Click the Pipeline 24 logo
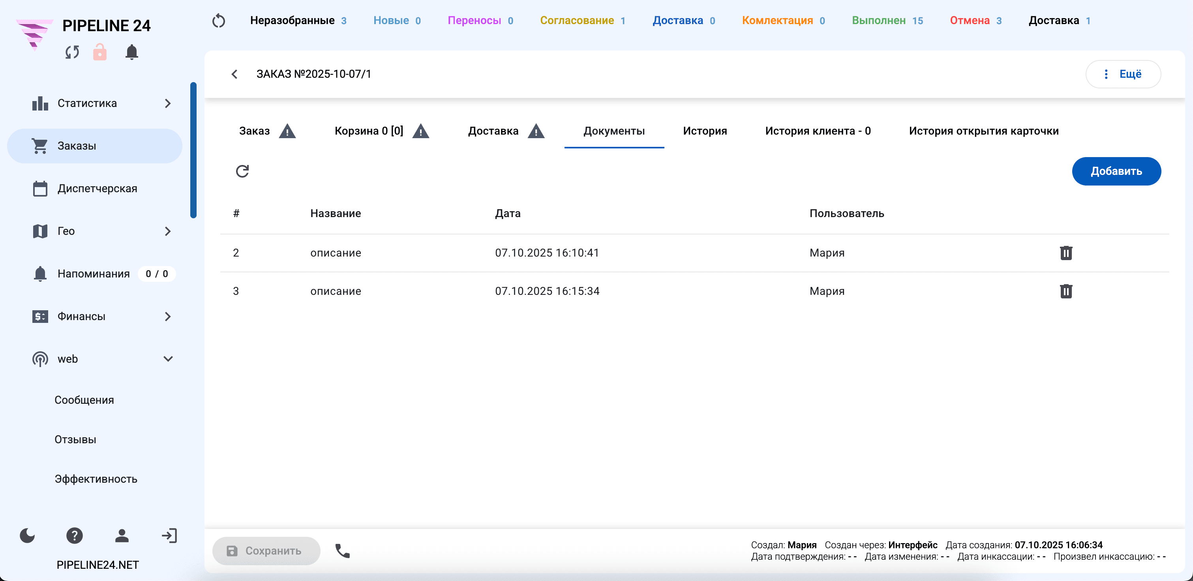1193x581 pixels. click(35, 35)
